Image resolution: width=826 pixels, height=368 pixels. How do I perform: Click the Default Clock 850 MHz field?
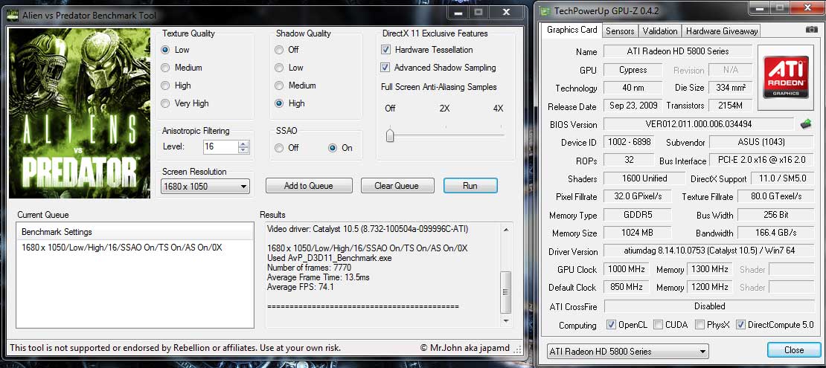[x=627, y=287]
